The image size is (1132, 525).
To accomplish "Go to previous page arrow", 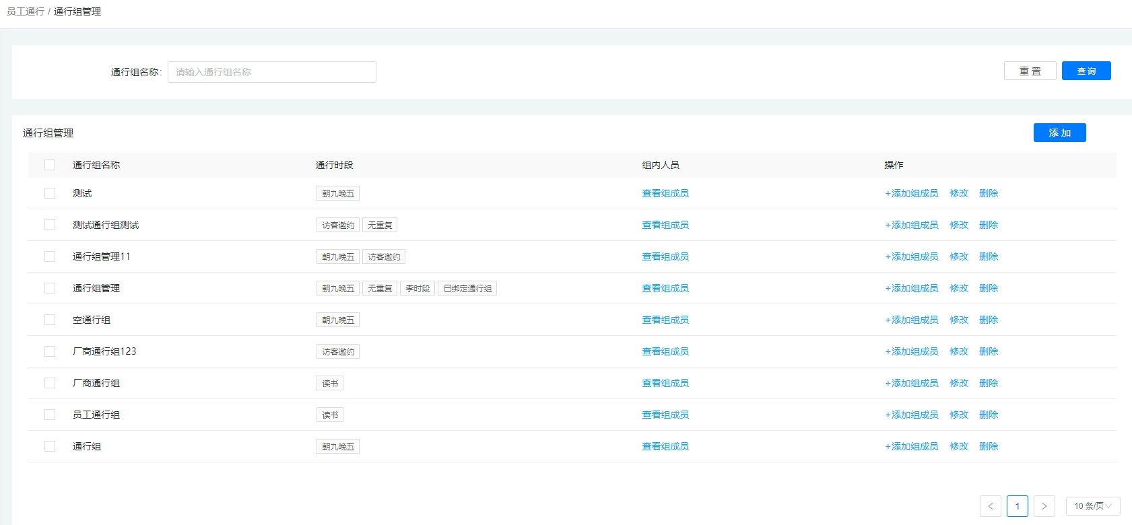I will [x=990, y=506].
